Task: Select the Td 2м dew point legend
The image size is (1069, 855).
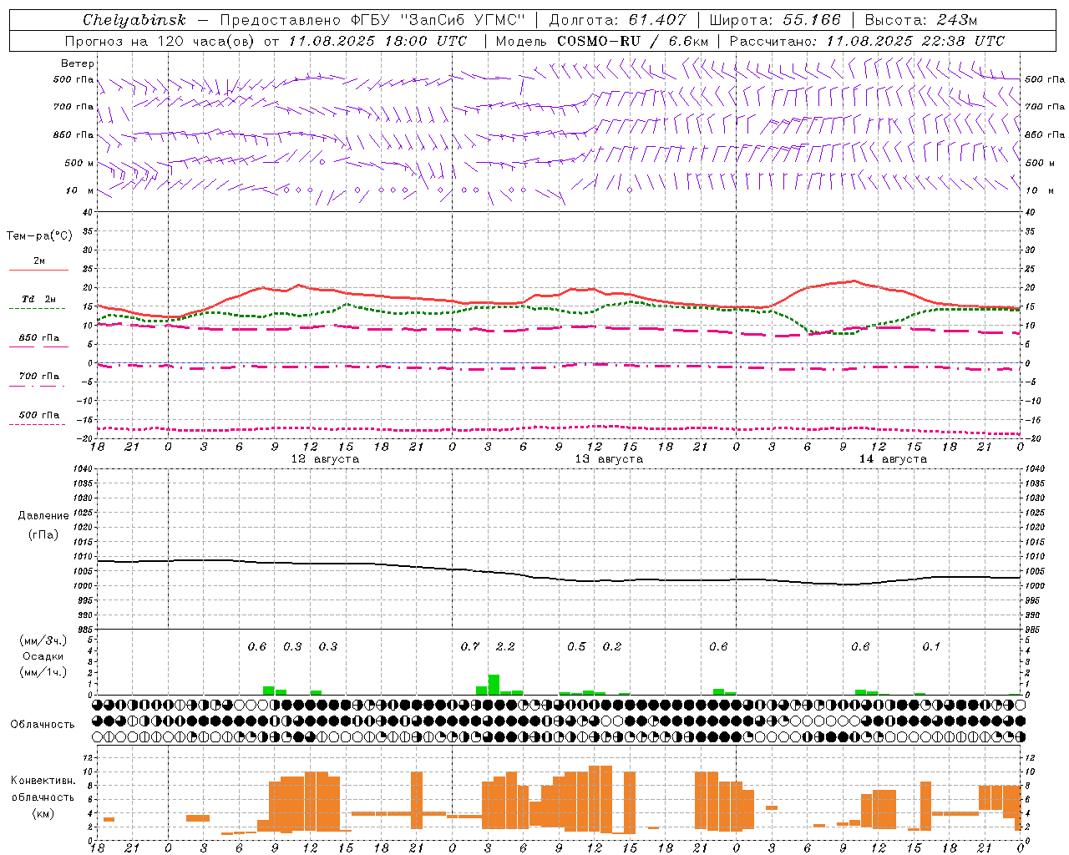Action: pos(39,299)
